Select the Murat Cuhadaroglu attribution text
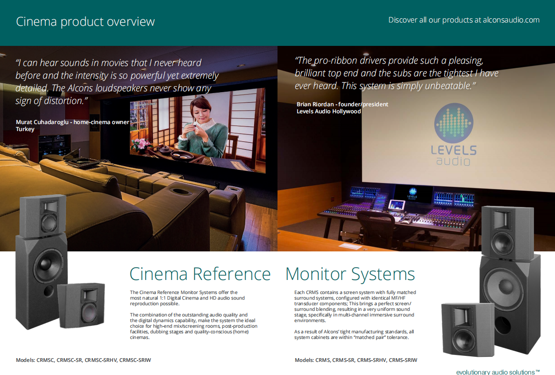Image resolution: width=555 pixels, height=375 pixels. pos(72,125)
